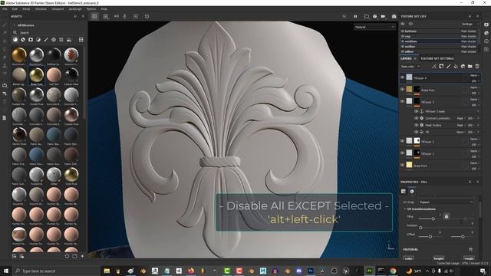Add folder group in Layers toolbar
Image resolution: width=491 pixels, height=276 pixels.
click(470, 67)
